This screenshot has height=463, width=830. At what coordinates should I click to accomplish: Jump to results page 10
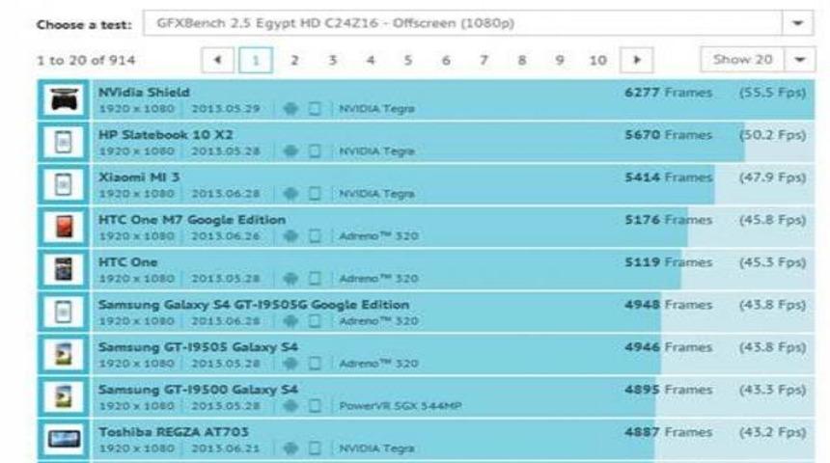(598, 61)
